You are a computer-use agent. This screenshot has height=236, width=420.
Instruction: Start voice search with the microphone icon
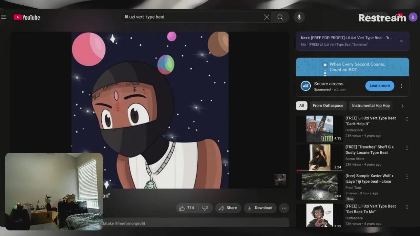point(299,17)
